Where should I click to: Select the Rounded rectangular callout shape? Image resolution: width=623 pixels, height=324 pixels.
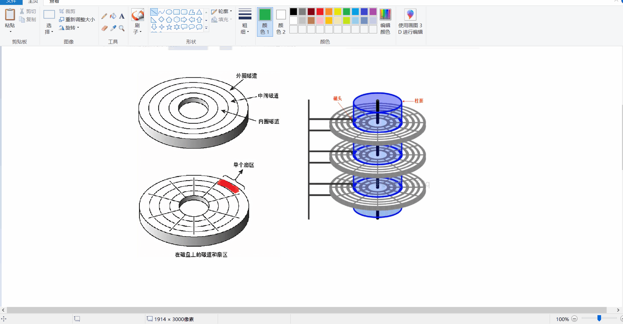point(184,27)
